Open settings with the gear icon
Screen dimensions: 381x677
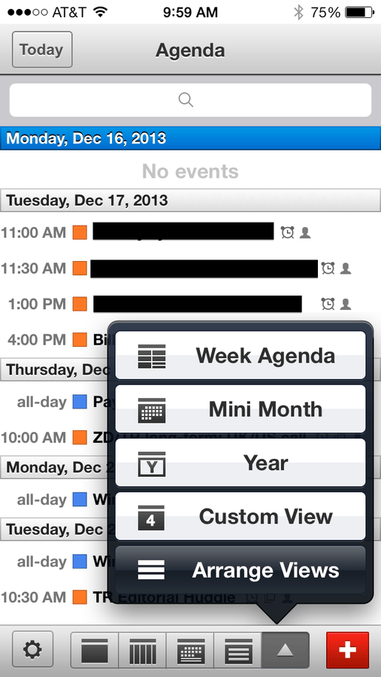(x=33, y=649)
